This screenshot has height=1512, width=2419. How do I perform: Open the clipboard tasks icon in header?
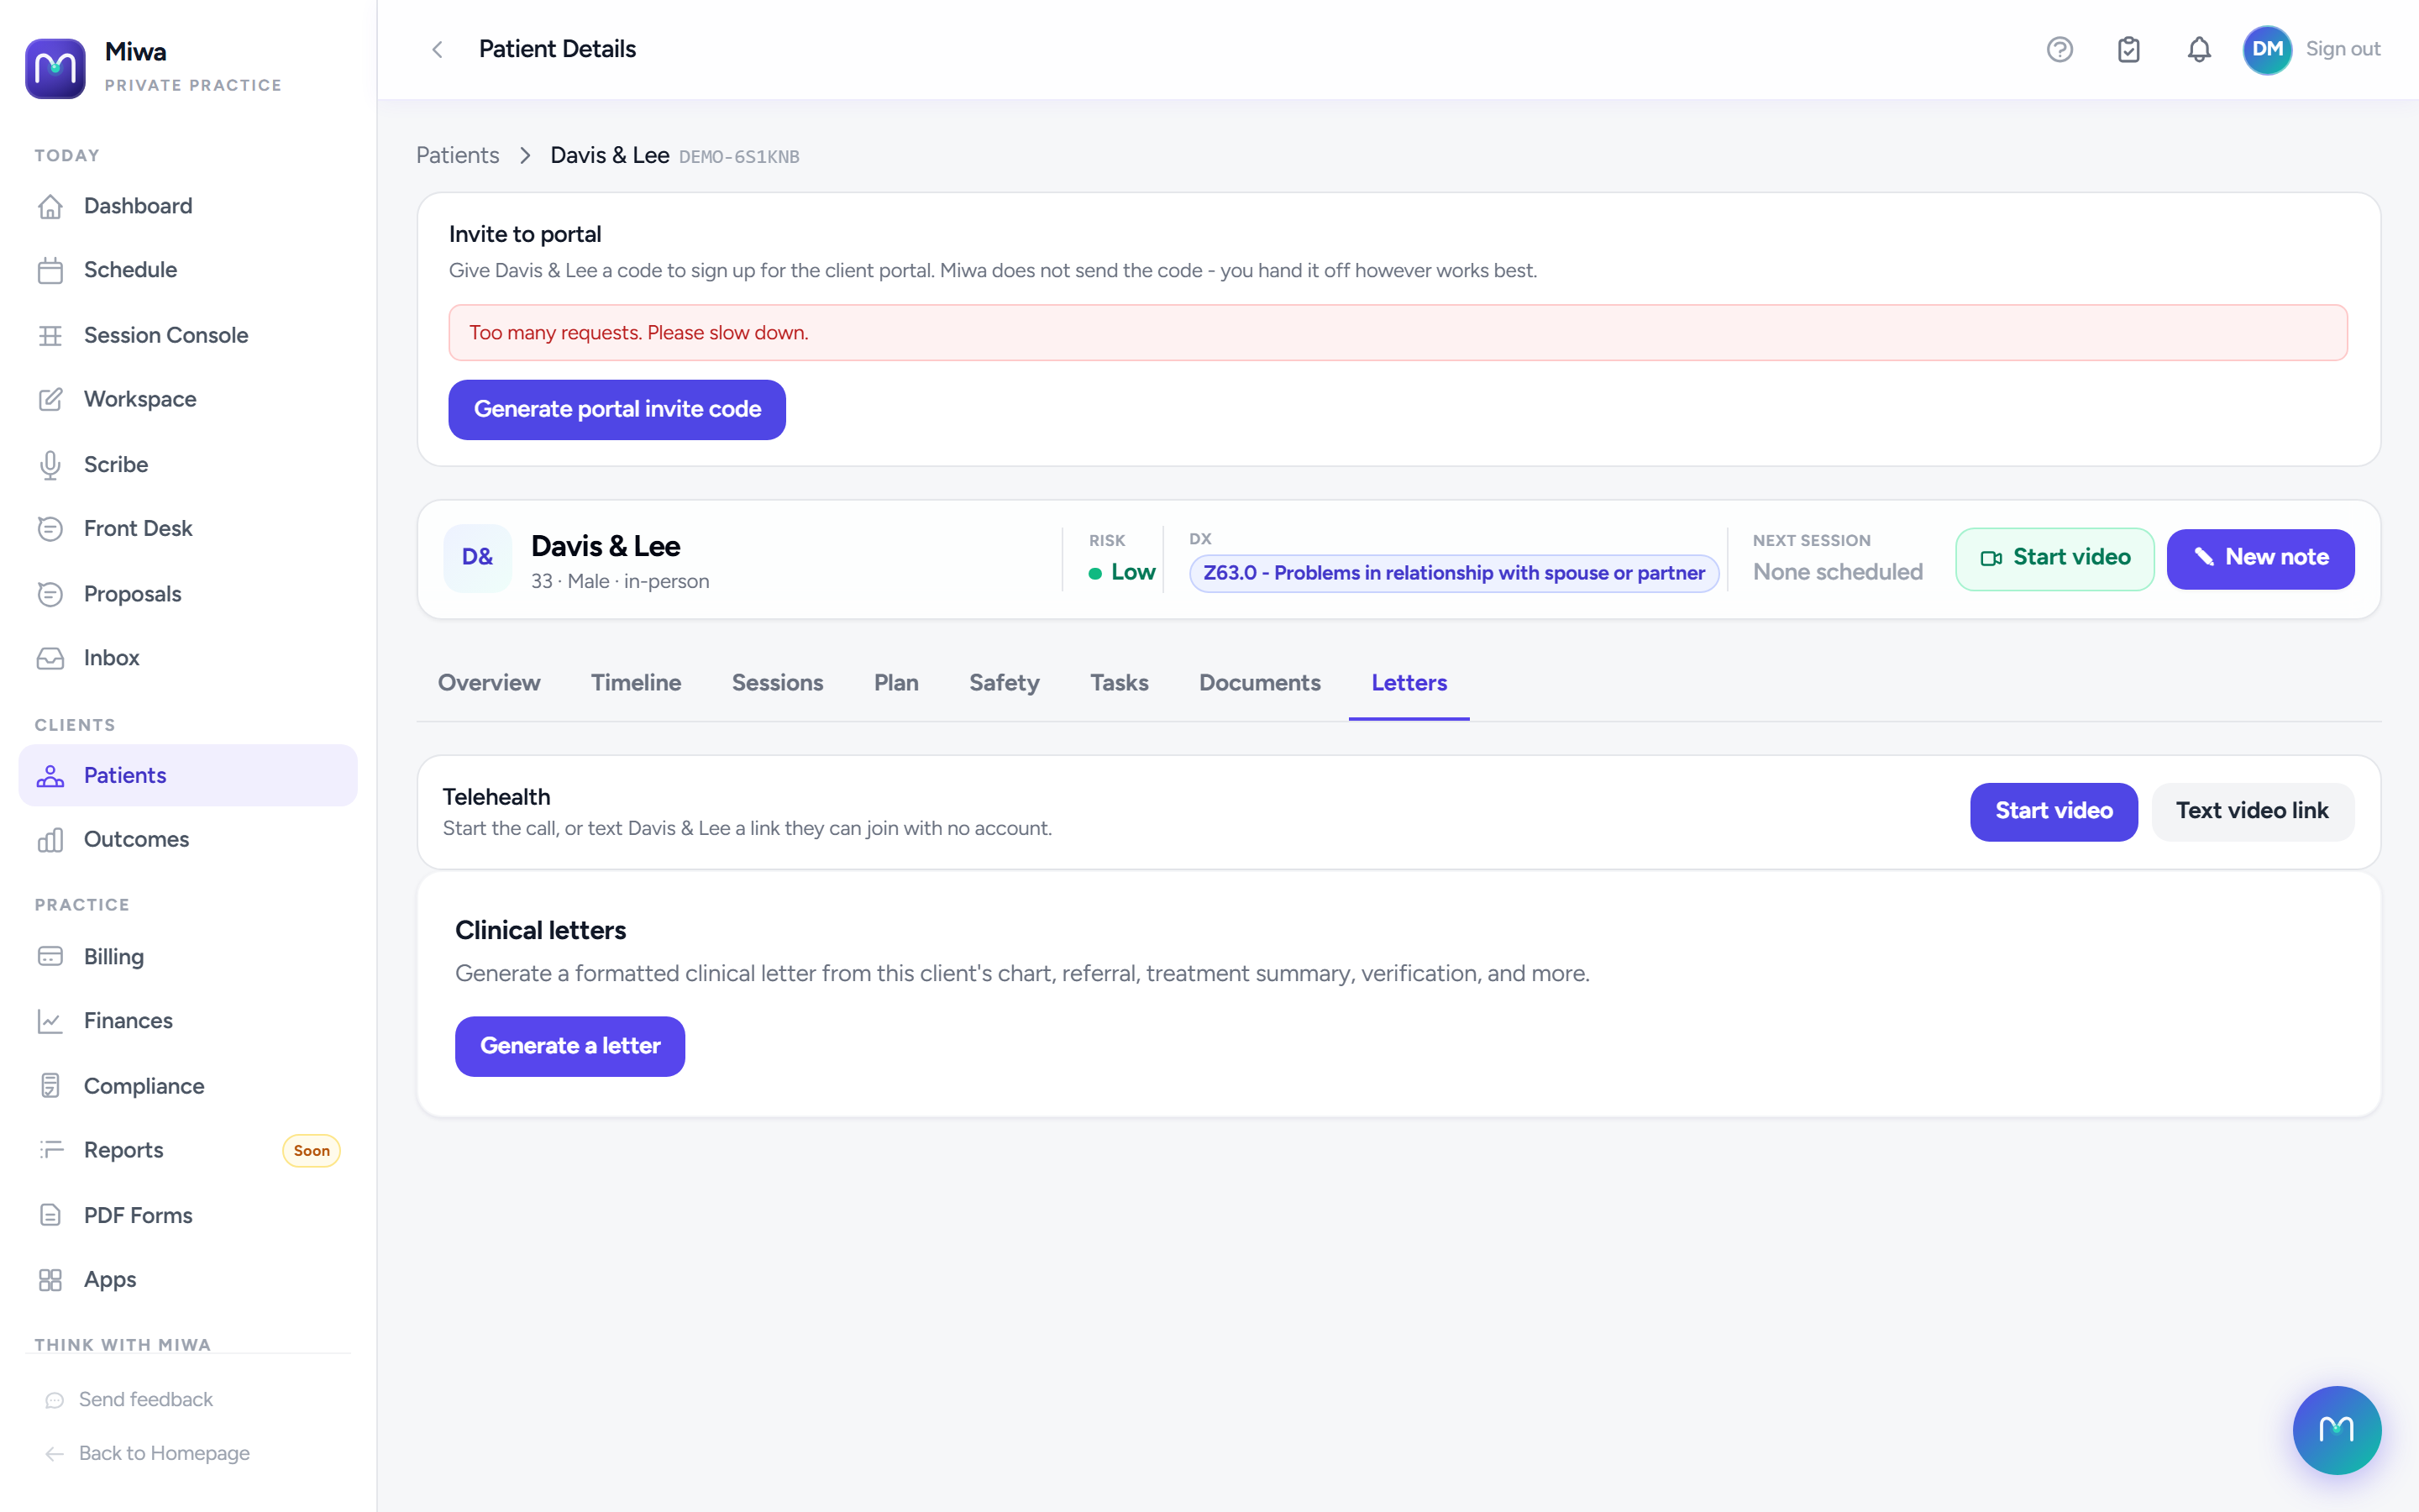coord(2128,49)
